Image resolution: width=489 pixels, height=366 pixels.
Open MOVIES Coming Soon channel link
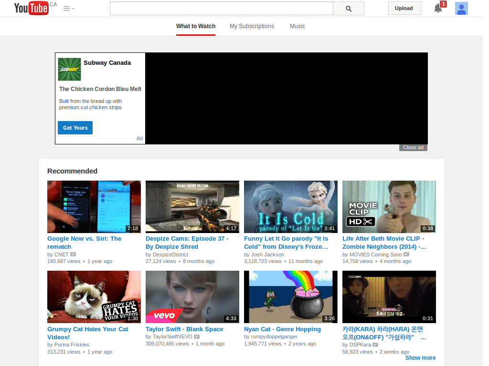[x=375, y=254]
